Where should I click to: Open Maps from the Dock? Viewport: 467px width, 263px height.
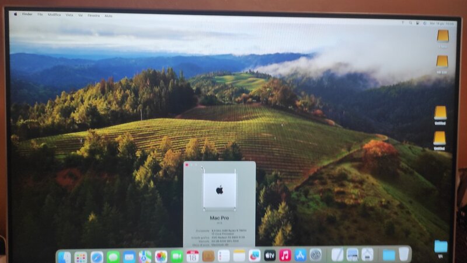point(145,257)
